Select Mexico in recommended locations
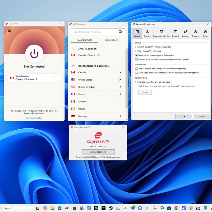This screenshot has width=212, height=212. click(97, 102)
